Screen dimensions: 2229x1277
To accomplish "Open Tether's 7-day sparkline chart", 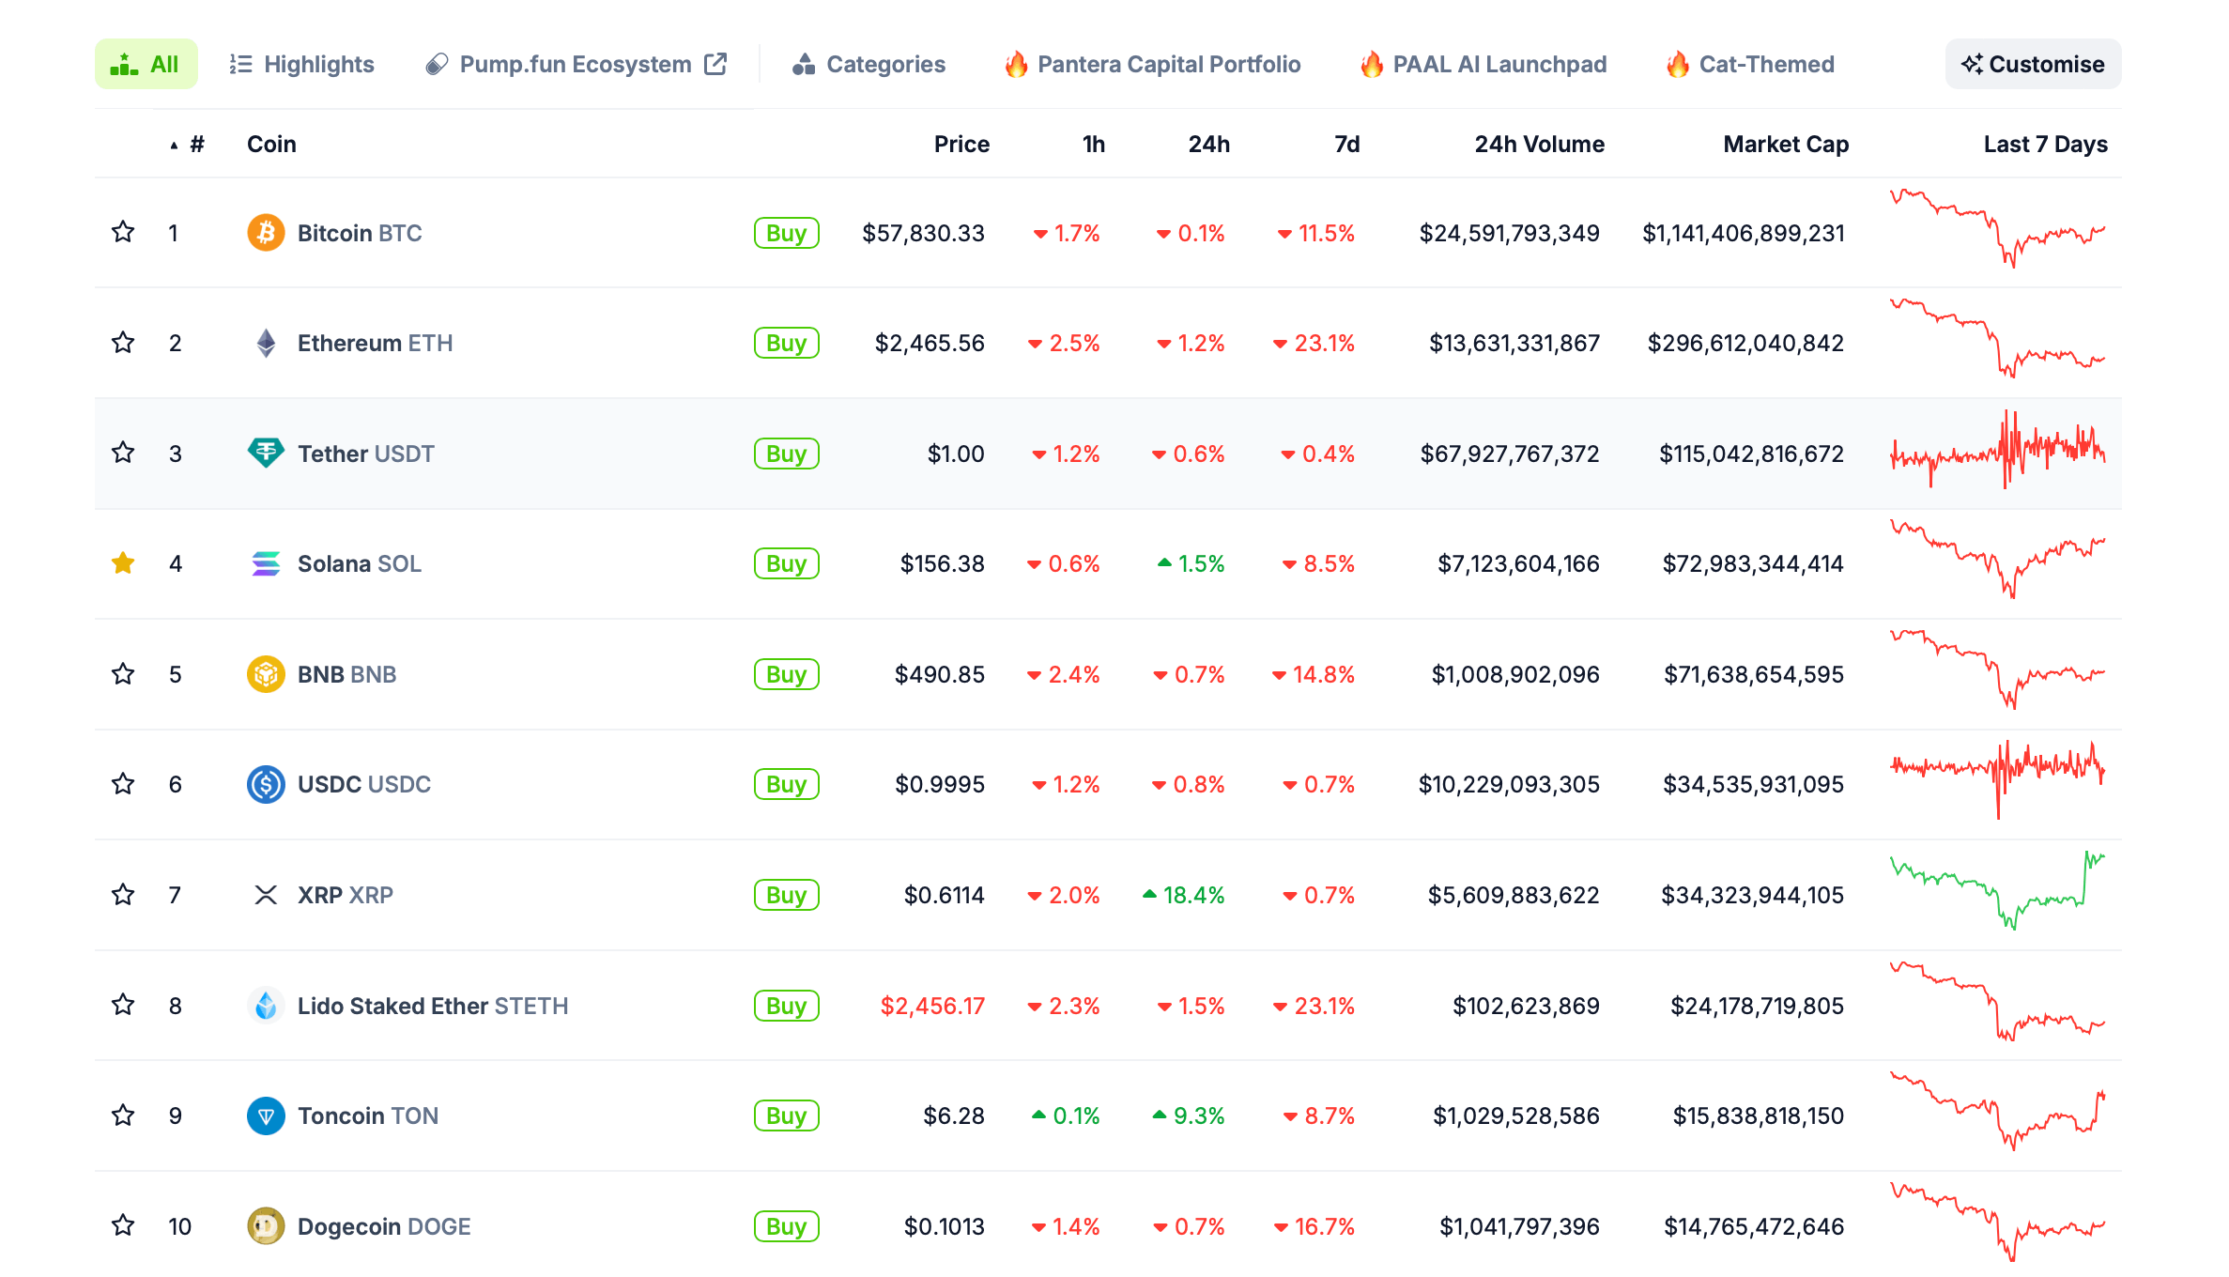I will (x=1998, y=449).
